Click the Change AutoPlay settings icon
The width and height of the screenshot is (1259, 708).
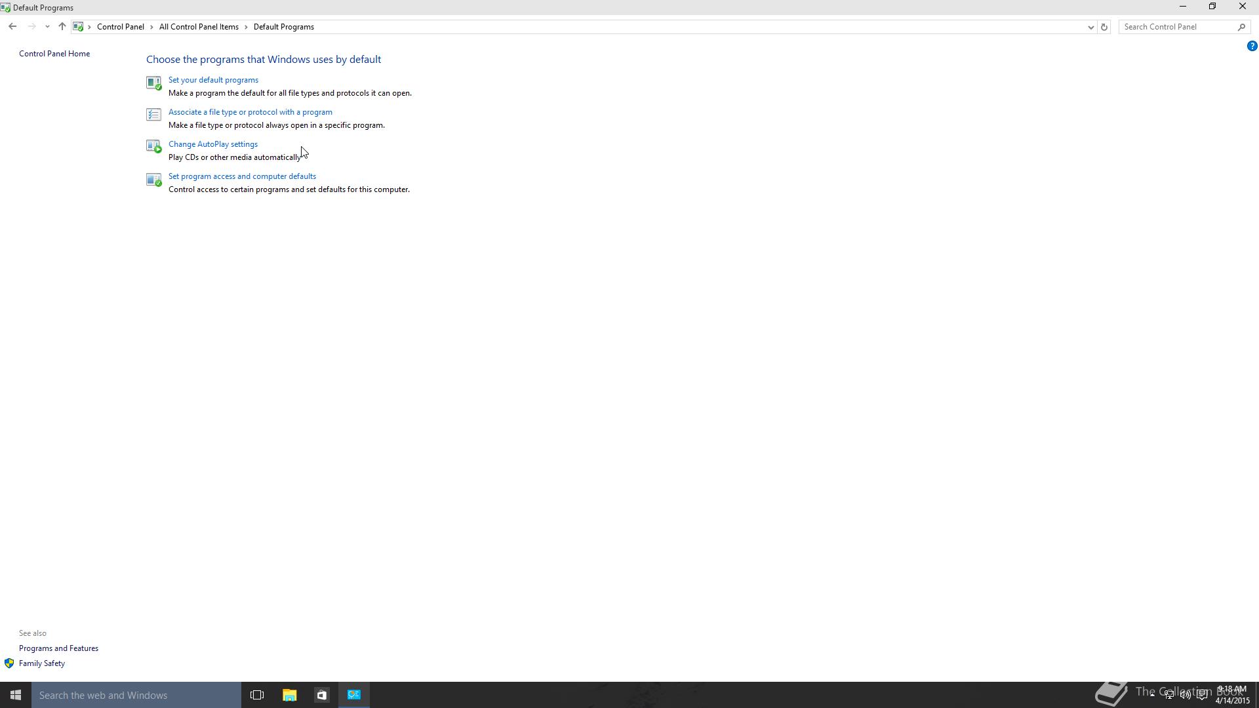click(x=153, y=146)
